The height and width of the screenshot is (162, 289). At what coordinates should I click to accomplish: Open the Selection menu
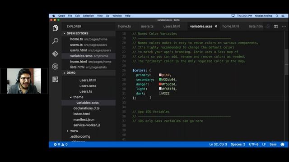[89, 16]
